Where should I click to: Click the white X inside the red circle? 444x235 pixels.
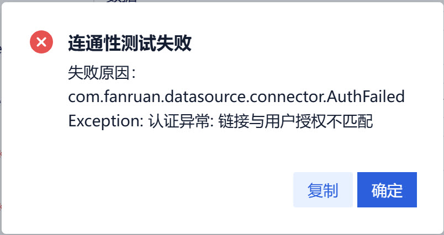(41, 42)
